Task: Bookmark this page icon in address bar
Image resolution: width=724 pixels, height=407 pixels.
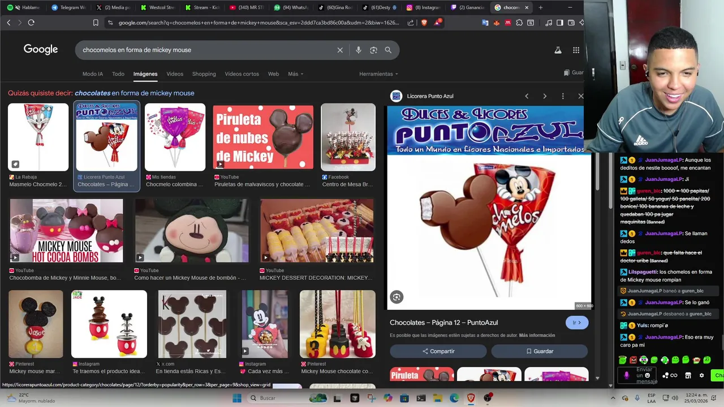Action: 96,23
